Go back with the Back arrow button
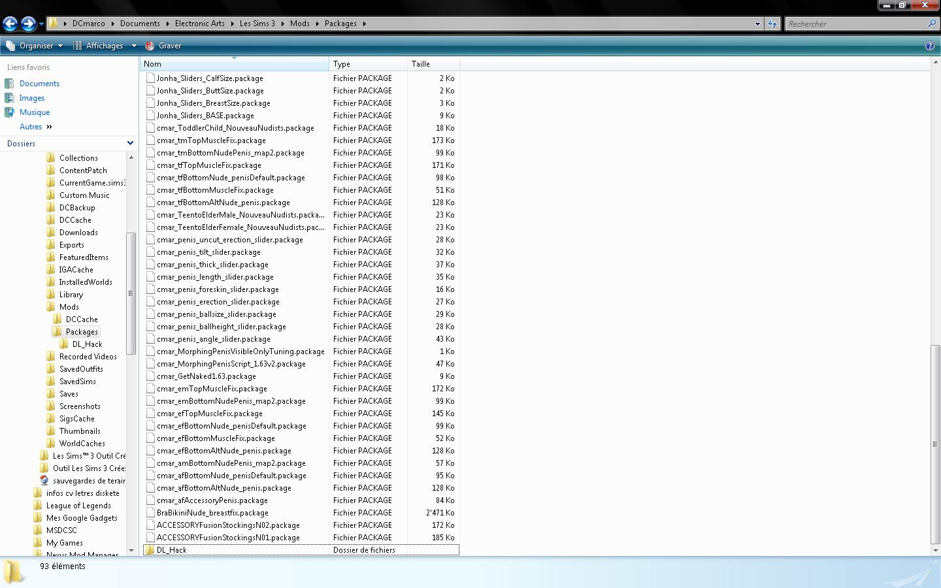The image size is (941, 588). (10, 24)
